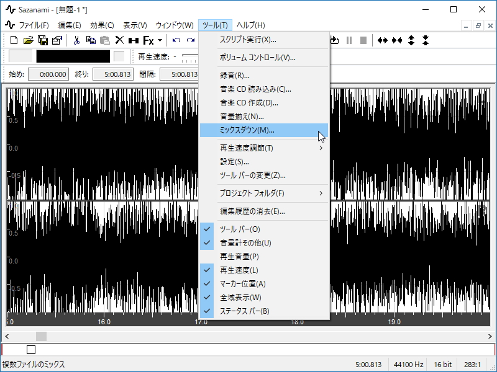Image resolution: width=497 pixels, height=372 pixels.
Task: Pause playback button in toolbar
Action: coord(349,40)
